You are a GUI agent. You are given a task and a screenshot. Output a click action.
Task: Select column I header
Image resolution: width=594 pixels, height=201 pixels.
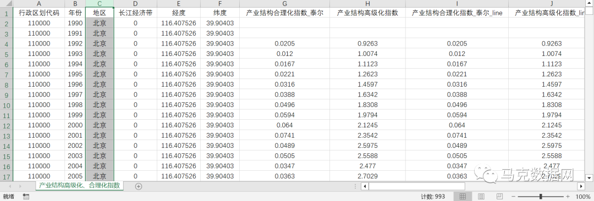(457, 3)
